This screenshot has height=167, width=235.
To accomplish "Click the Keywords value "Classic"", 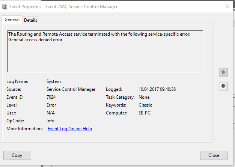I will pos(145,105).
